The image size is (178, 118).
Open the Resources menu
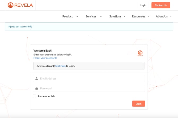click(138, 16)
